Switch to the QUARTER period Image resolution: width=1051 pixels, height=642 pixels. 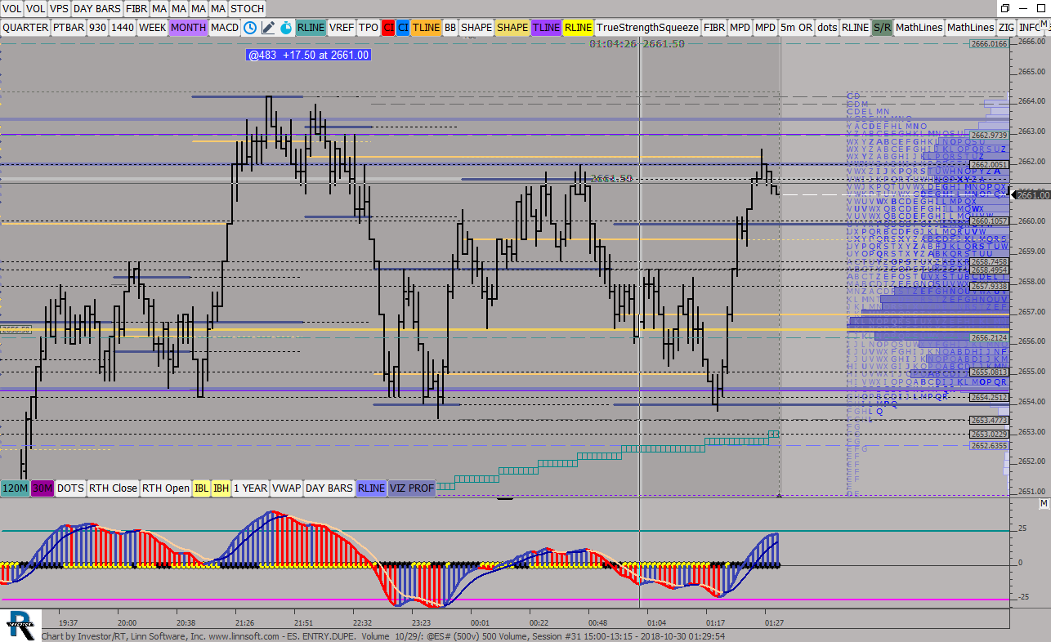coord(25,27)
